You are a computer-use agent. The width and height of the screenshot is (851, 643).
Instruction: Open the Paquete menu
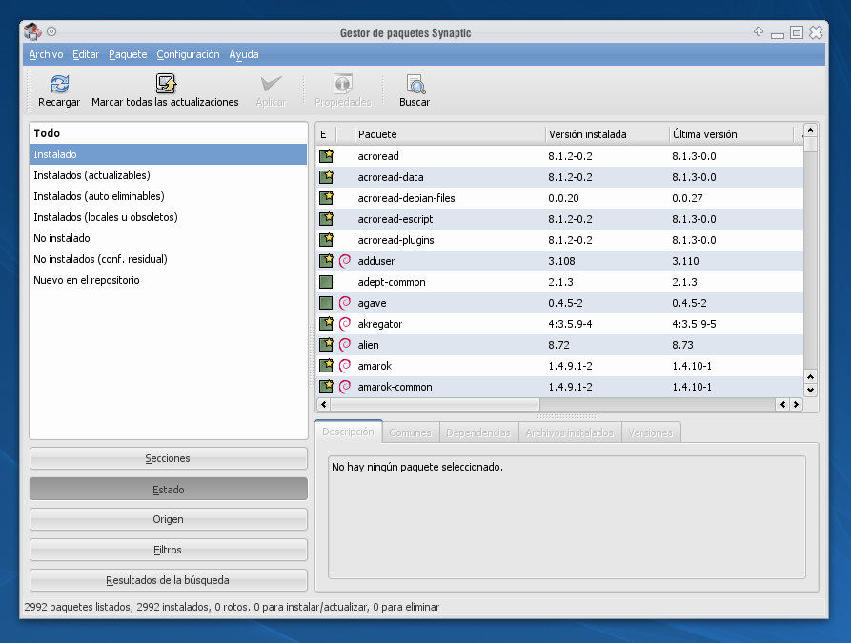coord(128,55)
